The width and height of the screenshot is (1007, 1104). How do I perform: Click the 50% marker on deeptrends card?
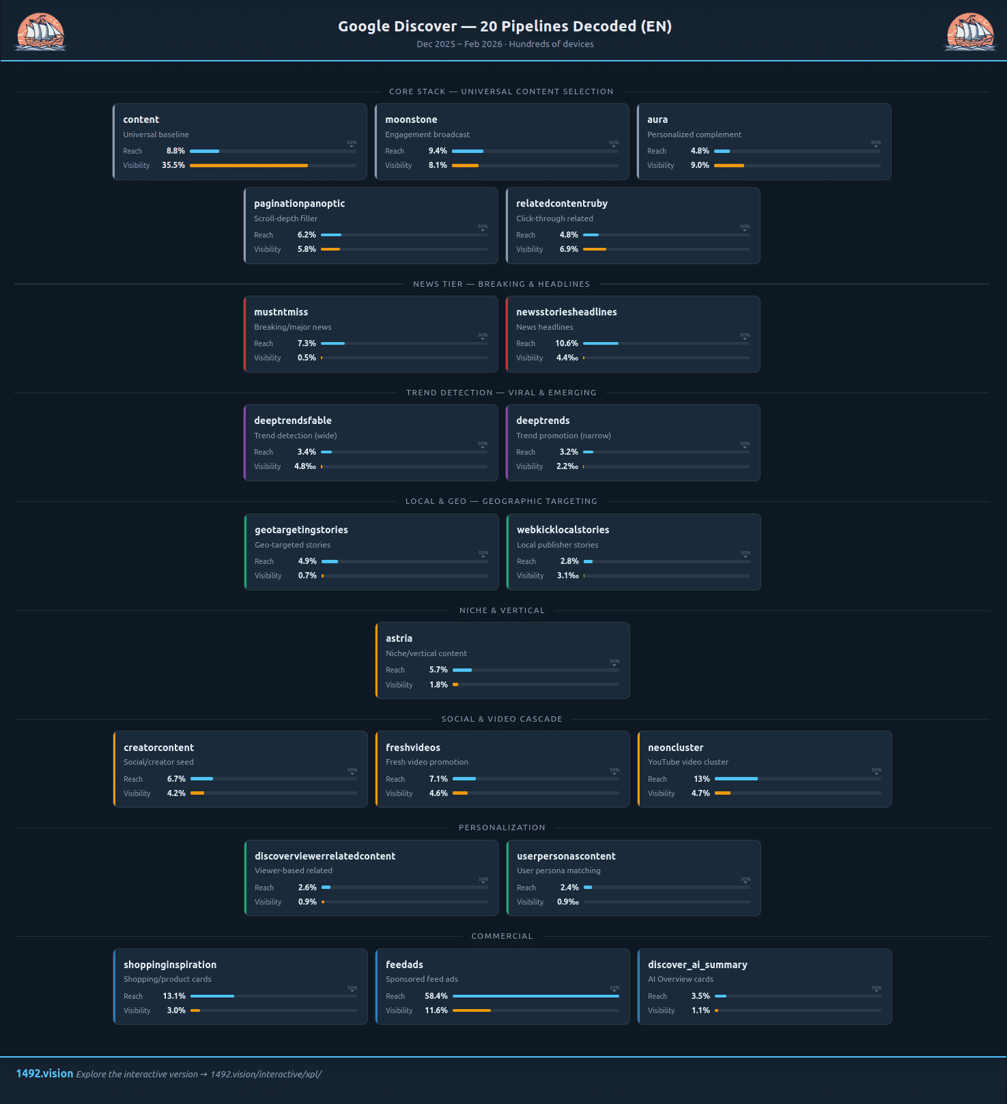click(745, 444)
